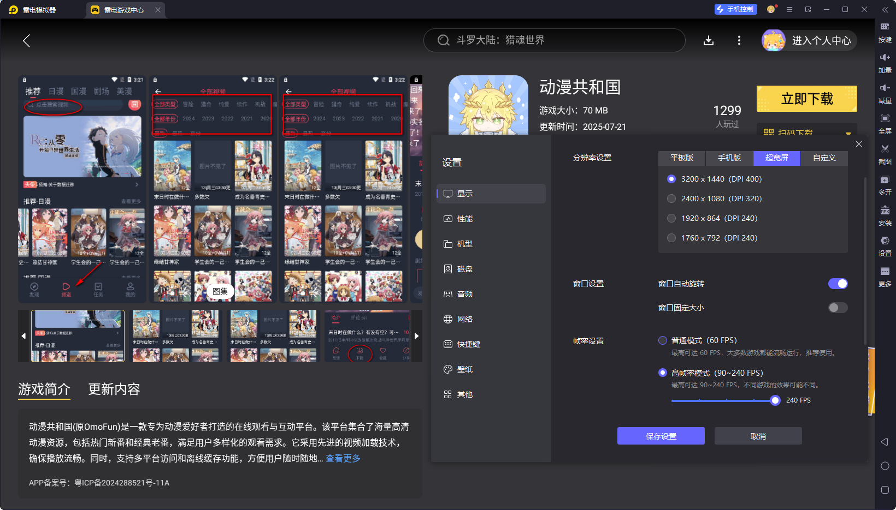896x510 pixels.
Task: Collapse right sidebar with double chevron icon
Action: click(885, 9)
